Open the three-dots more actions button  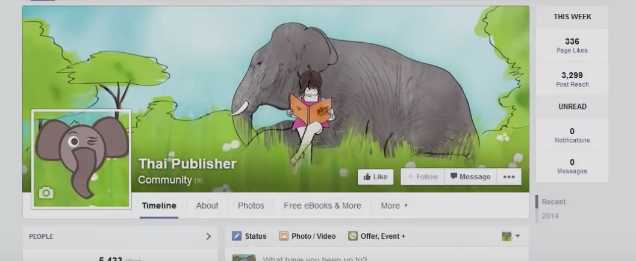click(509, 177)
